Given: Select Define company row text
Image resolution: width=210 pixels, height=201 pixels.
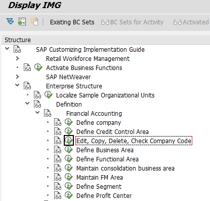Looking at the screenshot, I should (99, 123).
